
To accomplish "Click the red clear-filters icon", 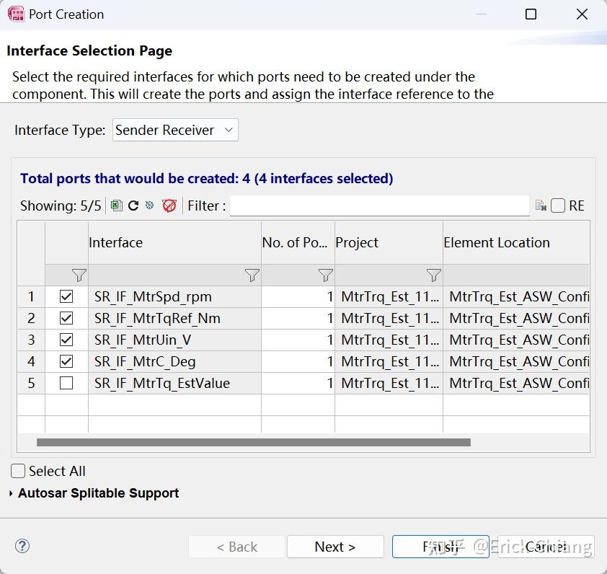I will 169,206.
